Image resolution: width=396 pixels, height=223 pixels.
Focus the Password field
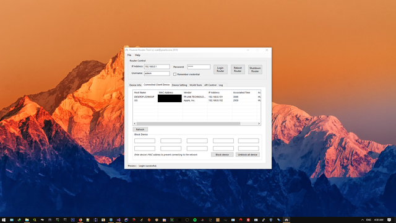[x=199, y=67]
